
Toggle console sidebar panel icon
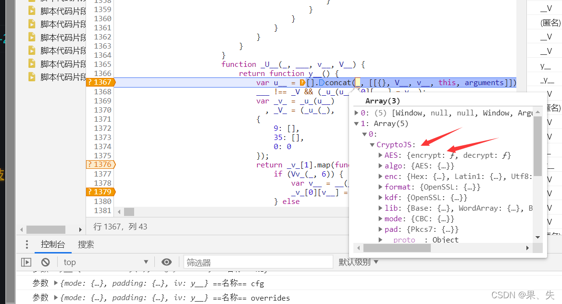pos(26,263)
